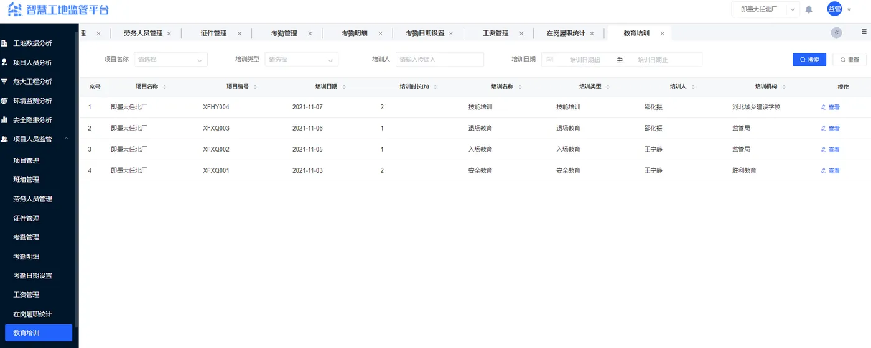871x348 pixels.
Task: Open the 监管 user avatar menu
Action: (x=834, y=9)
